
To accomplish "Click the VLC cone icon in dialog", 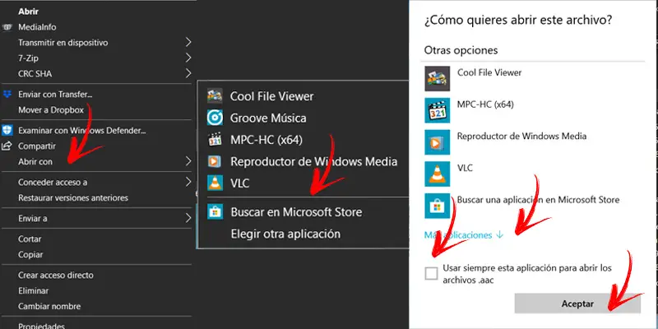I will 438,174.
